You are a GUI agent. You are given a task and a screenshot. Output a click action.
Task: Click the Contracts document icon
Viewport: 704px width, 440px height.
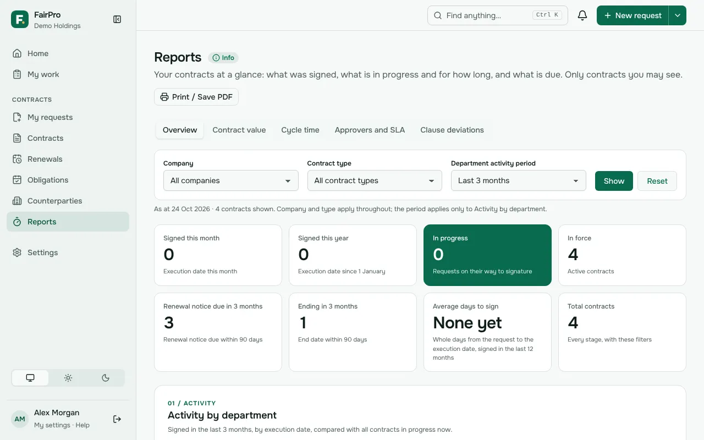pos(17,138)
